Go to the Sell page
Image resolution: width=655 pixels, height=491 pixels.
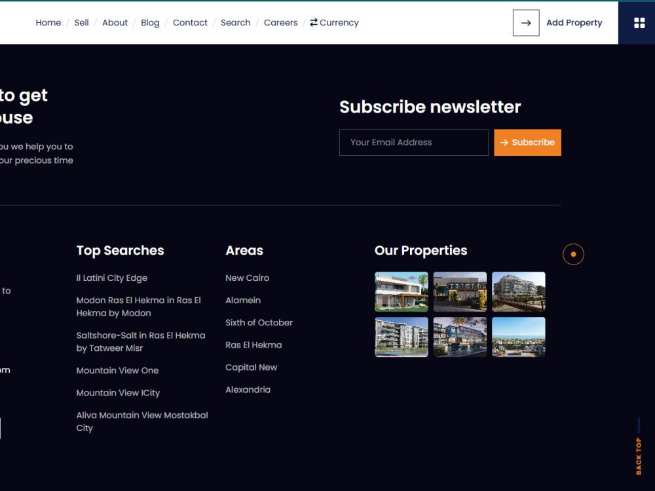point(81,22)
